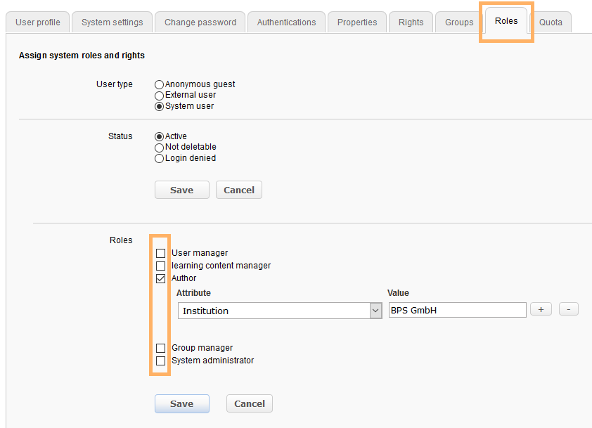
Task: Enable the User manager role checkbox
Action: click(x=160, y=253)
